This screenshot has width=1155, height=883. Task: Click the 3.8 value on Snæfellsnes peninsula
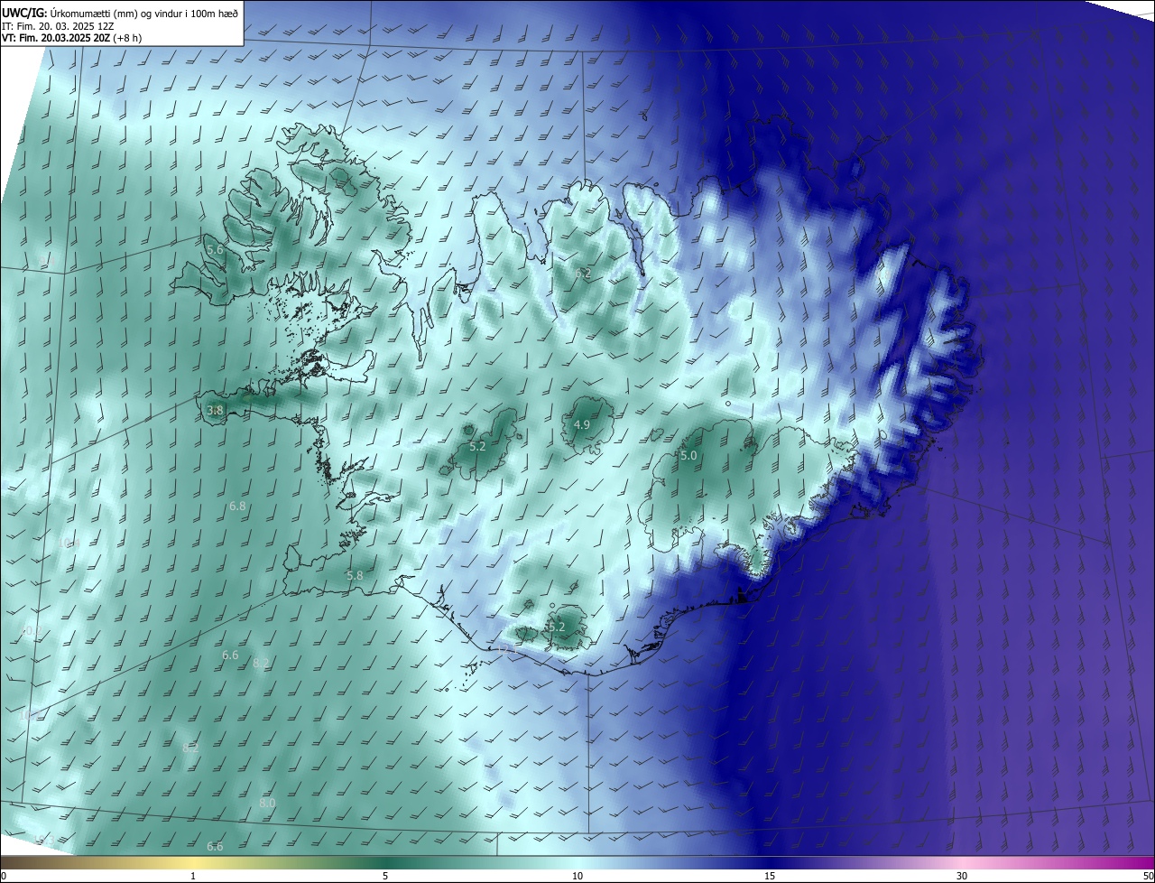(215, 410)
